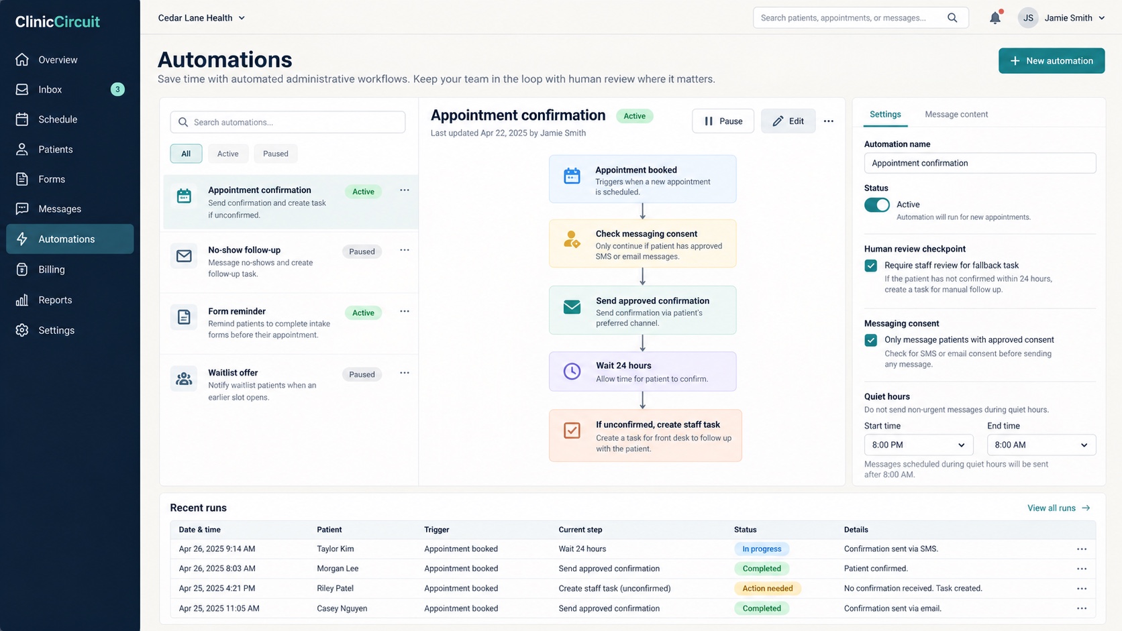1122x631 pixels.
Task: Open row actions for Riley Patel run
Action: 1082,589
